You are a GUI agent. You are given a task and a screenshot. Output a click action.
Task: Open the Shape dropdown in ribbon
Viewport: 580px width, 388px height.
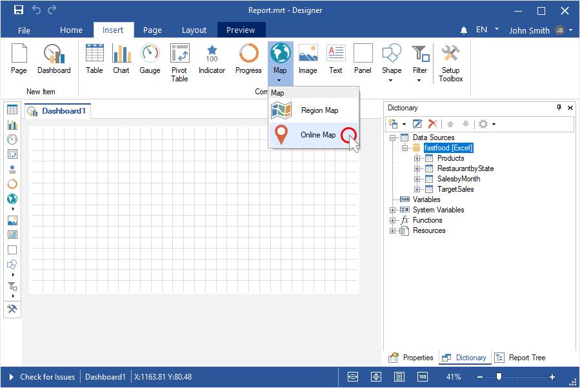(391, 81)
